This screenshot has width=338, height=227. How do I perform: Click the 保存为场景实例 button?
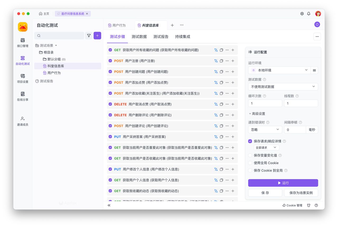[301, 193]
